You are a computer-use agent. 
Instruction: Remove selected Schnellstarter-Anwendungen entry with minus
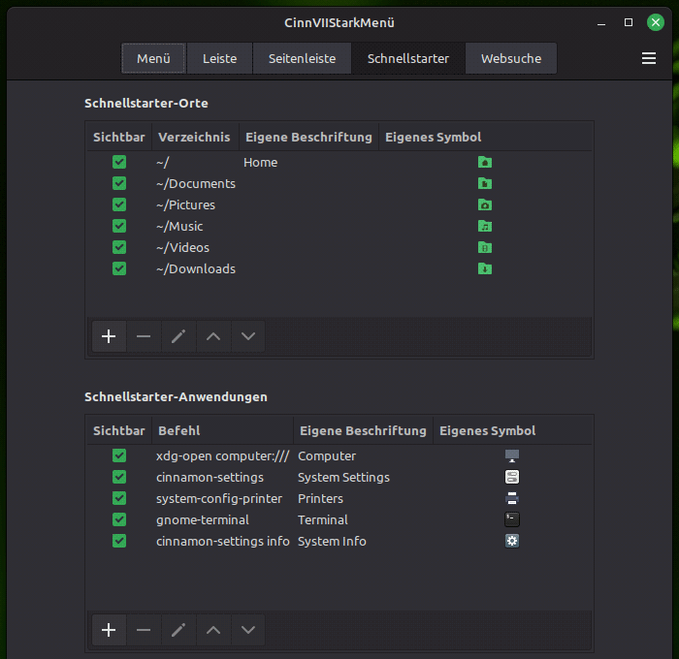tap(144, 630)
